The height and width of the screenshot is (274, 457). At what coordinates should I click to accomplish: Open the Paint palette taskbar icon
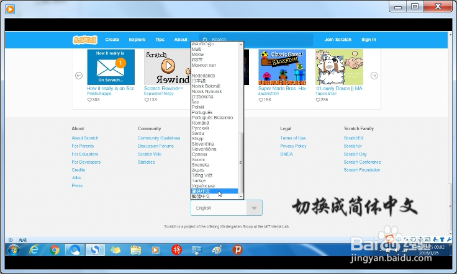click(x=217, y=250)
